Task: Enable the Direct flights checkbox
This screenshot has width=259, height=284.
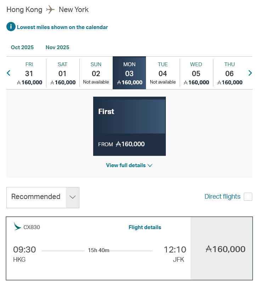Action: (248, 197)
